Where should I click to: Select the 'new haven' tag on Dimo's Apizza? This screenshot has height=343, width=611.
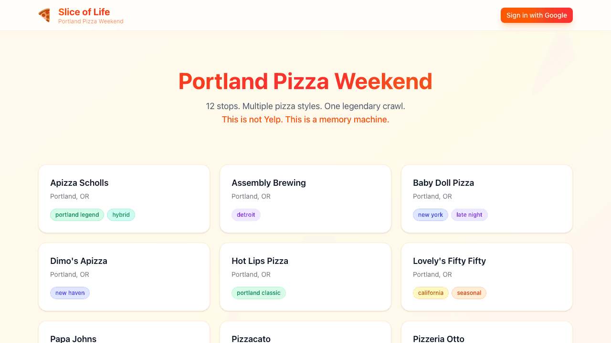(x=70, y=293)
